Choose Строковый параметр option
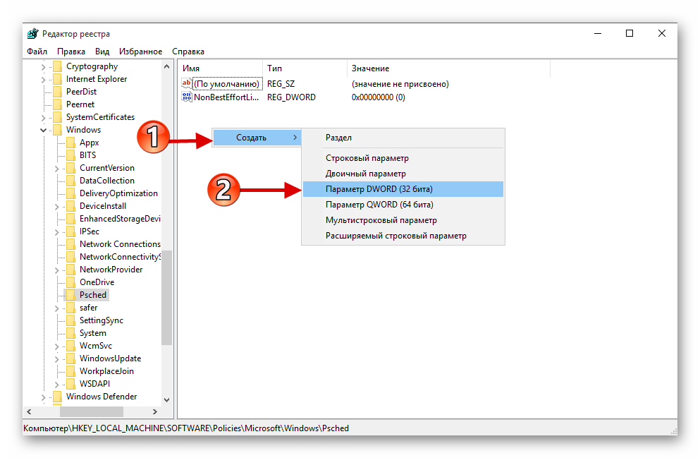 (403, 158)
